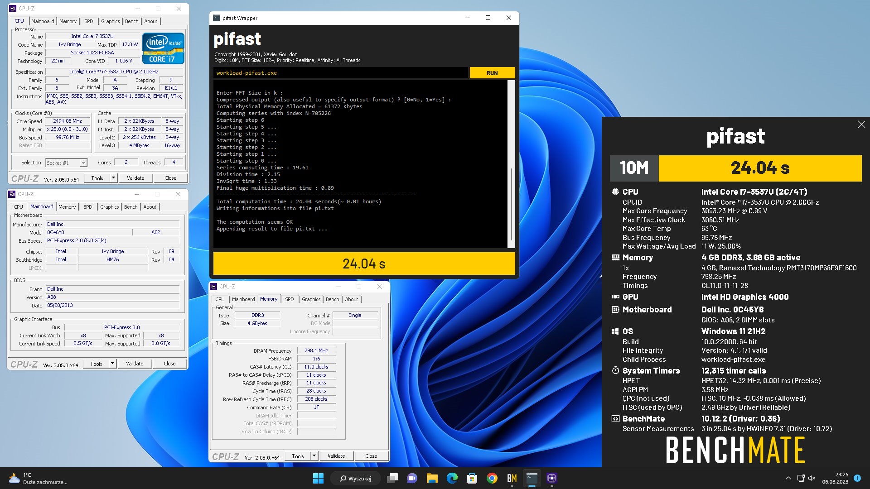Open the notification badge icon
The height and width of the screenshot is (489, 870).
point(857,478)
